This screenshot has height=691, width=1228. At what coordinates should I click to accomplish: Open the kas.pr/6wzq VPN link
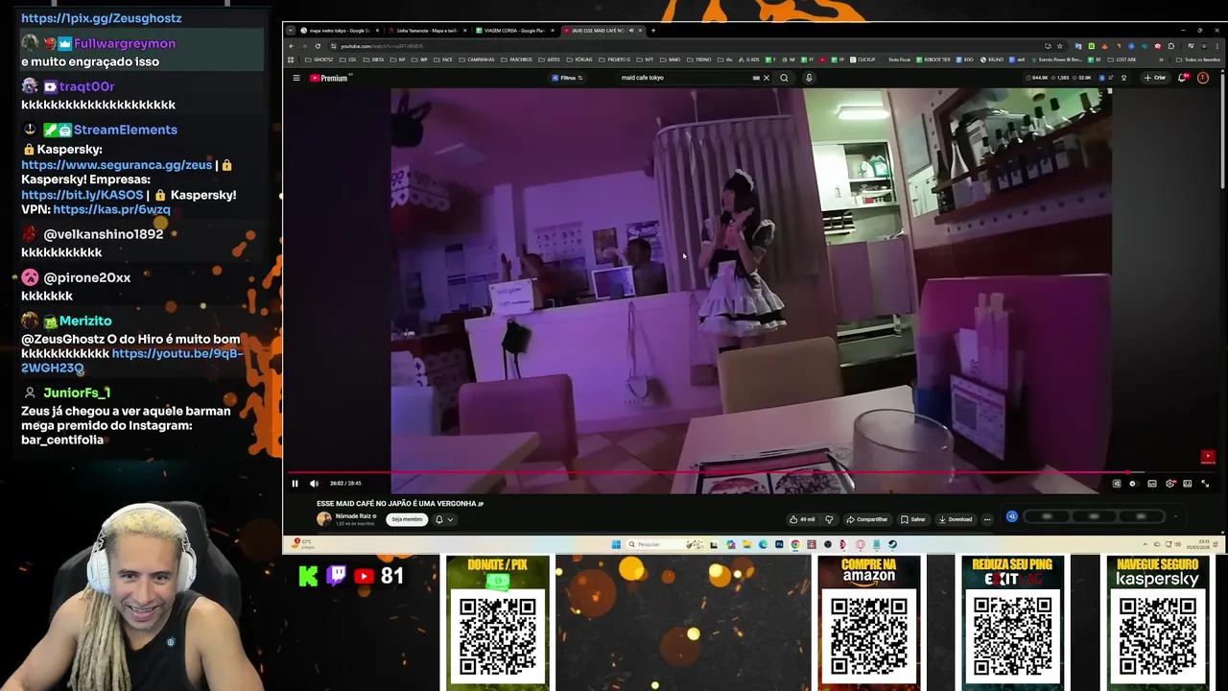tap(111, 209)
